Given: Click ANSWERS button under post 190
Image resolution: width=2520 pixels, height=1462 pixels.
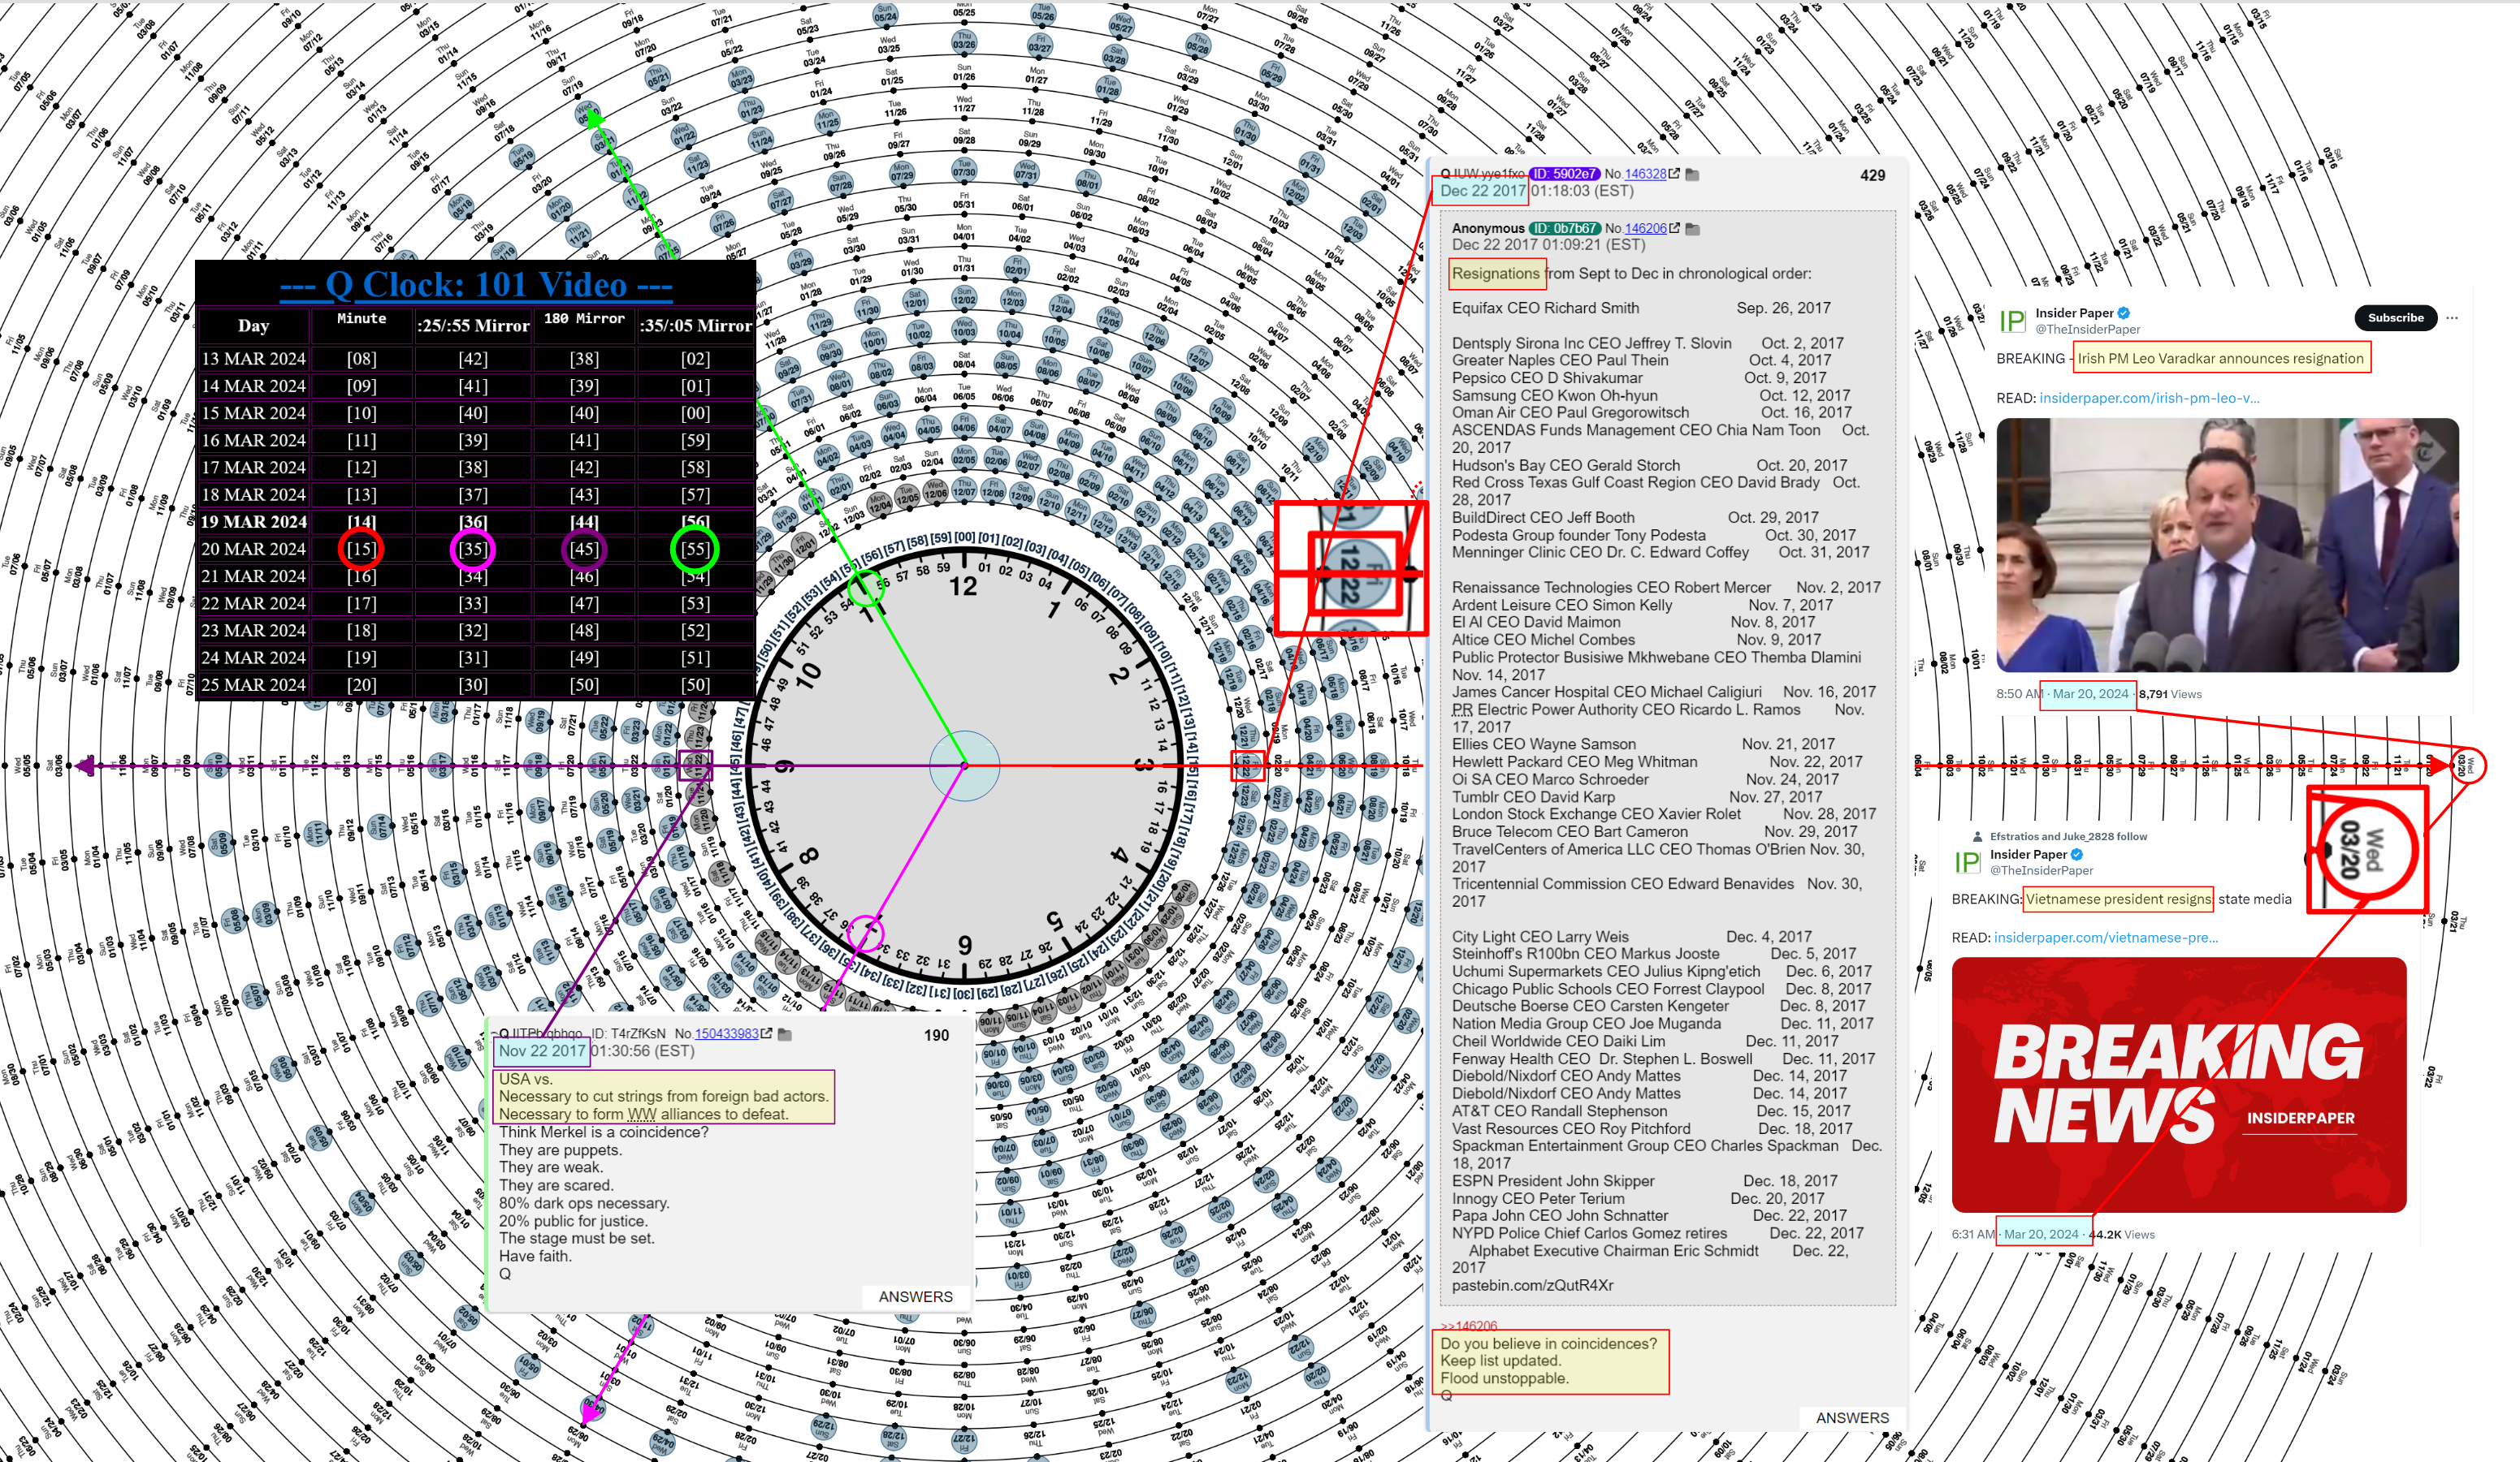Looking at the screenshot, I should pyautogui.click(x=915, y=1296).
